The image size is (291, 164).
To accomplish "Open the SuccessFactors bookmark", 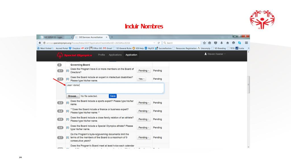I will (x=163, y=48).
